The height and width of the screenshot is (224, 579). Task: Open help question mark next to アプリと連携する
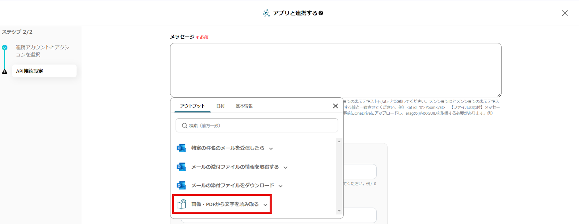click(321, 13)
